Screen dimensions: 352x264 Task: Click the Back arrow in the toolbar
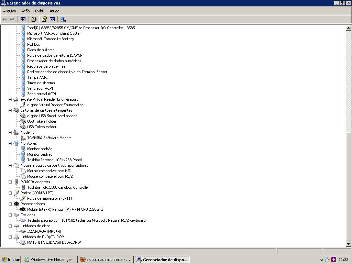tap(4, 19)
